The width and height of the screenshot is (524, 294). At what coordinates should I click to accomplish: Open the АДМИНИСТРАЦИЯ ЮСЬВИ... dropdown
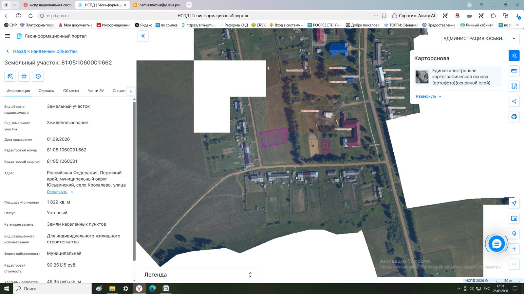tap(480, 39)
